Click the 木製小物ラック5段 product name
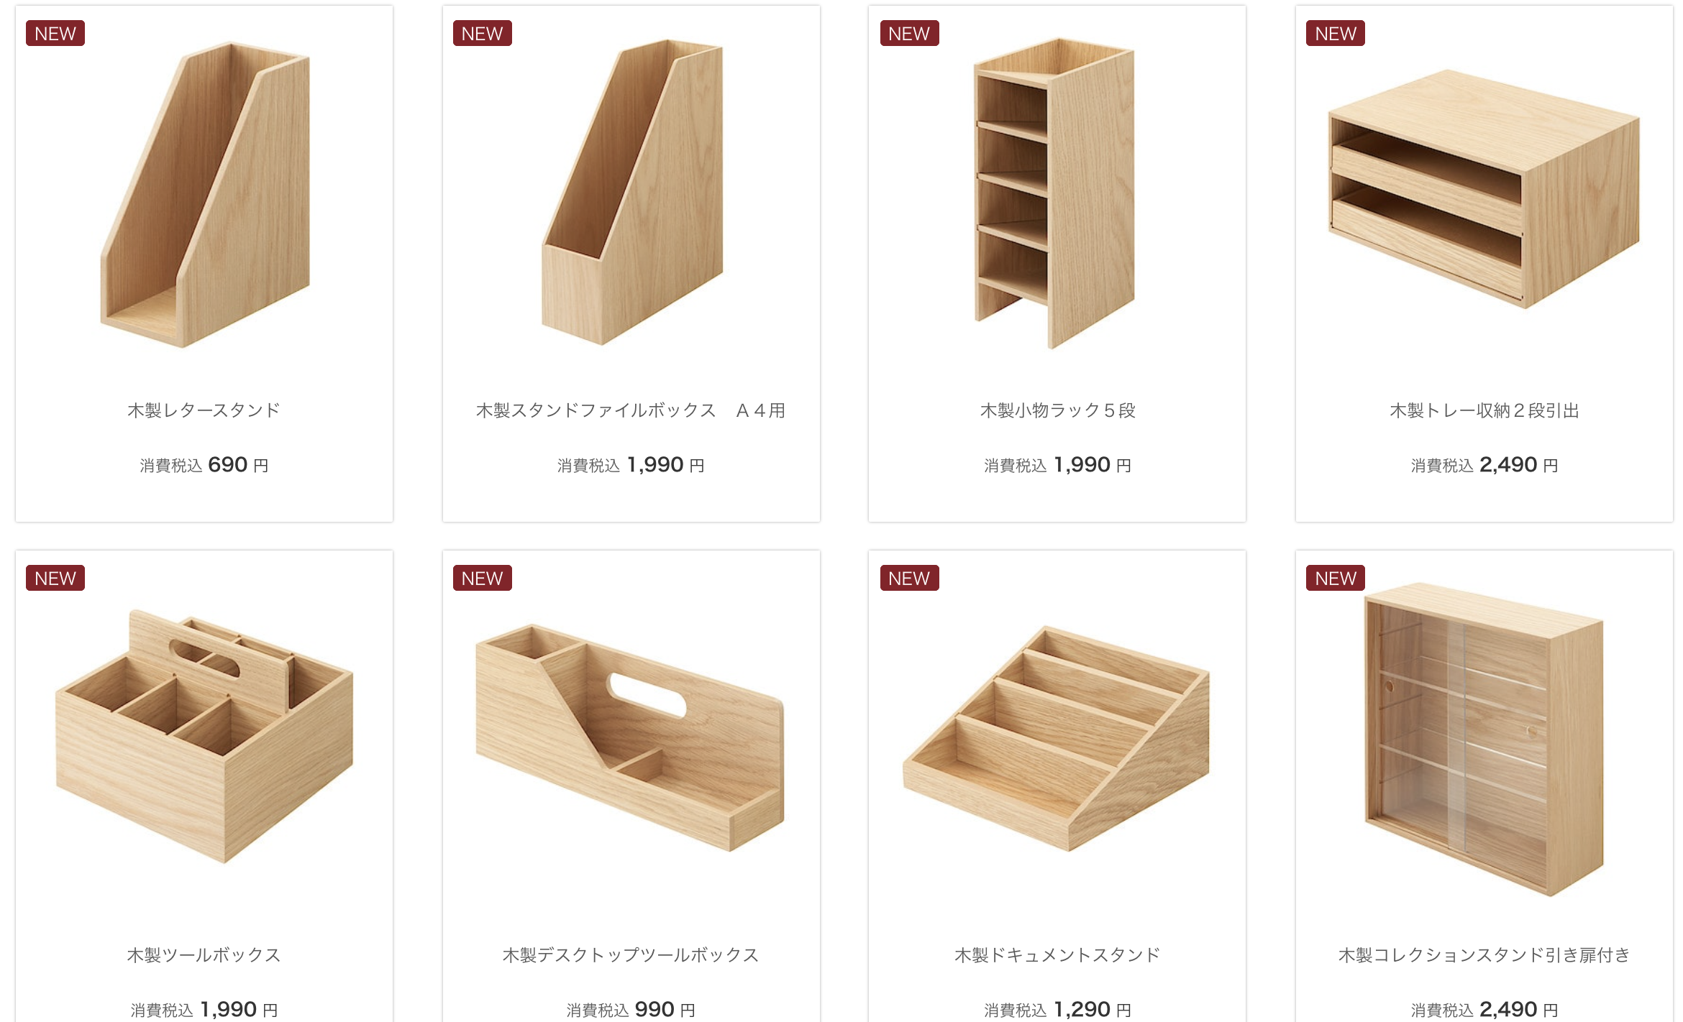This screenshot has width=1683, height=1022. pyautogui.click(x=1057, y=410)
